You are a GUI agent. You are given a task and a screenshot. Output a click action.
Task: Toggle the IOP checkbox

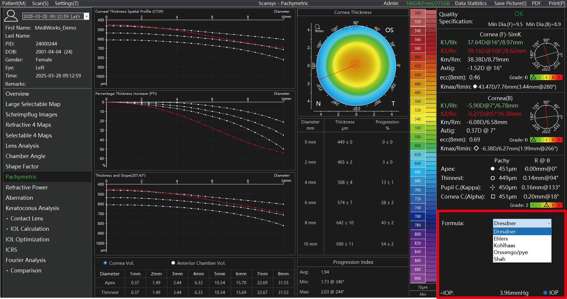(545, 292)
